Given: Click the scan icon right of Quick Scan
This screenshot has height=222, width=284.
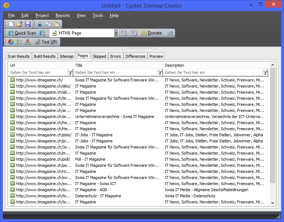Looking at the screenshot, I should 42,33.
